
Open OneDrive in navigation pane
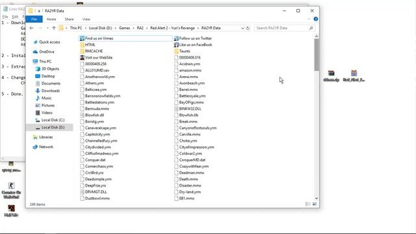44,52
